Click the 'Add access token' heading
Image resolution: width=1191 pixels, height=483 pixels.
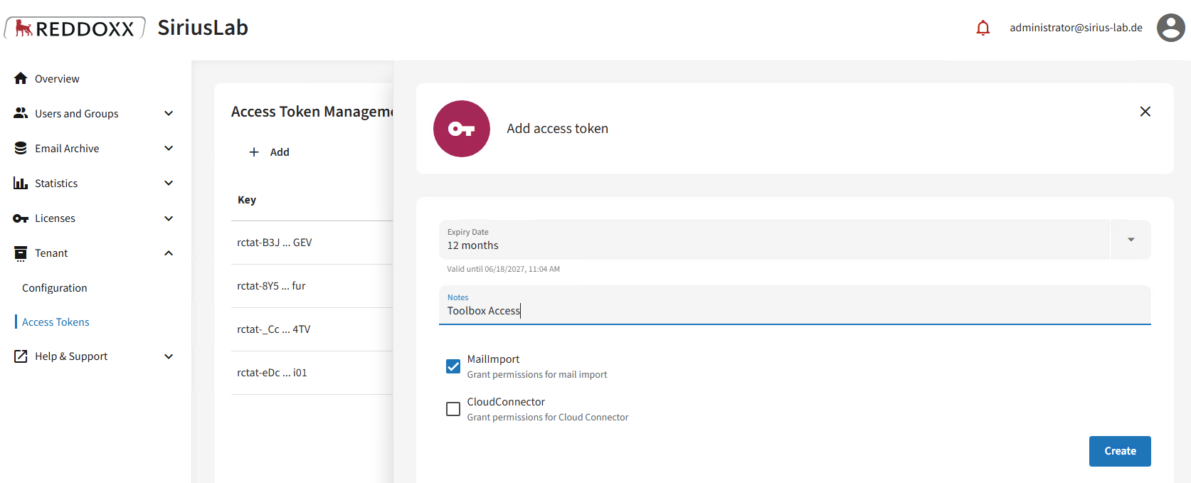point(558,129)
